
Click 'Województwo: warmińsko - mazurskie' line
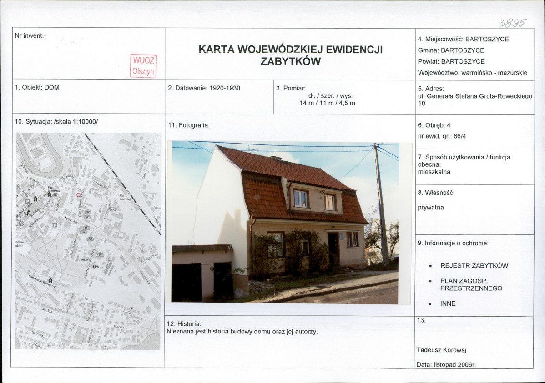pyautogui.click(x=472, y=73)
